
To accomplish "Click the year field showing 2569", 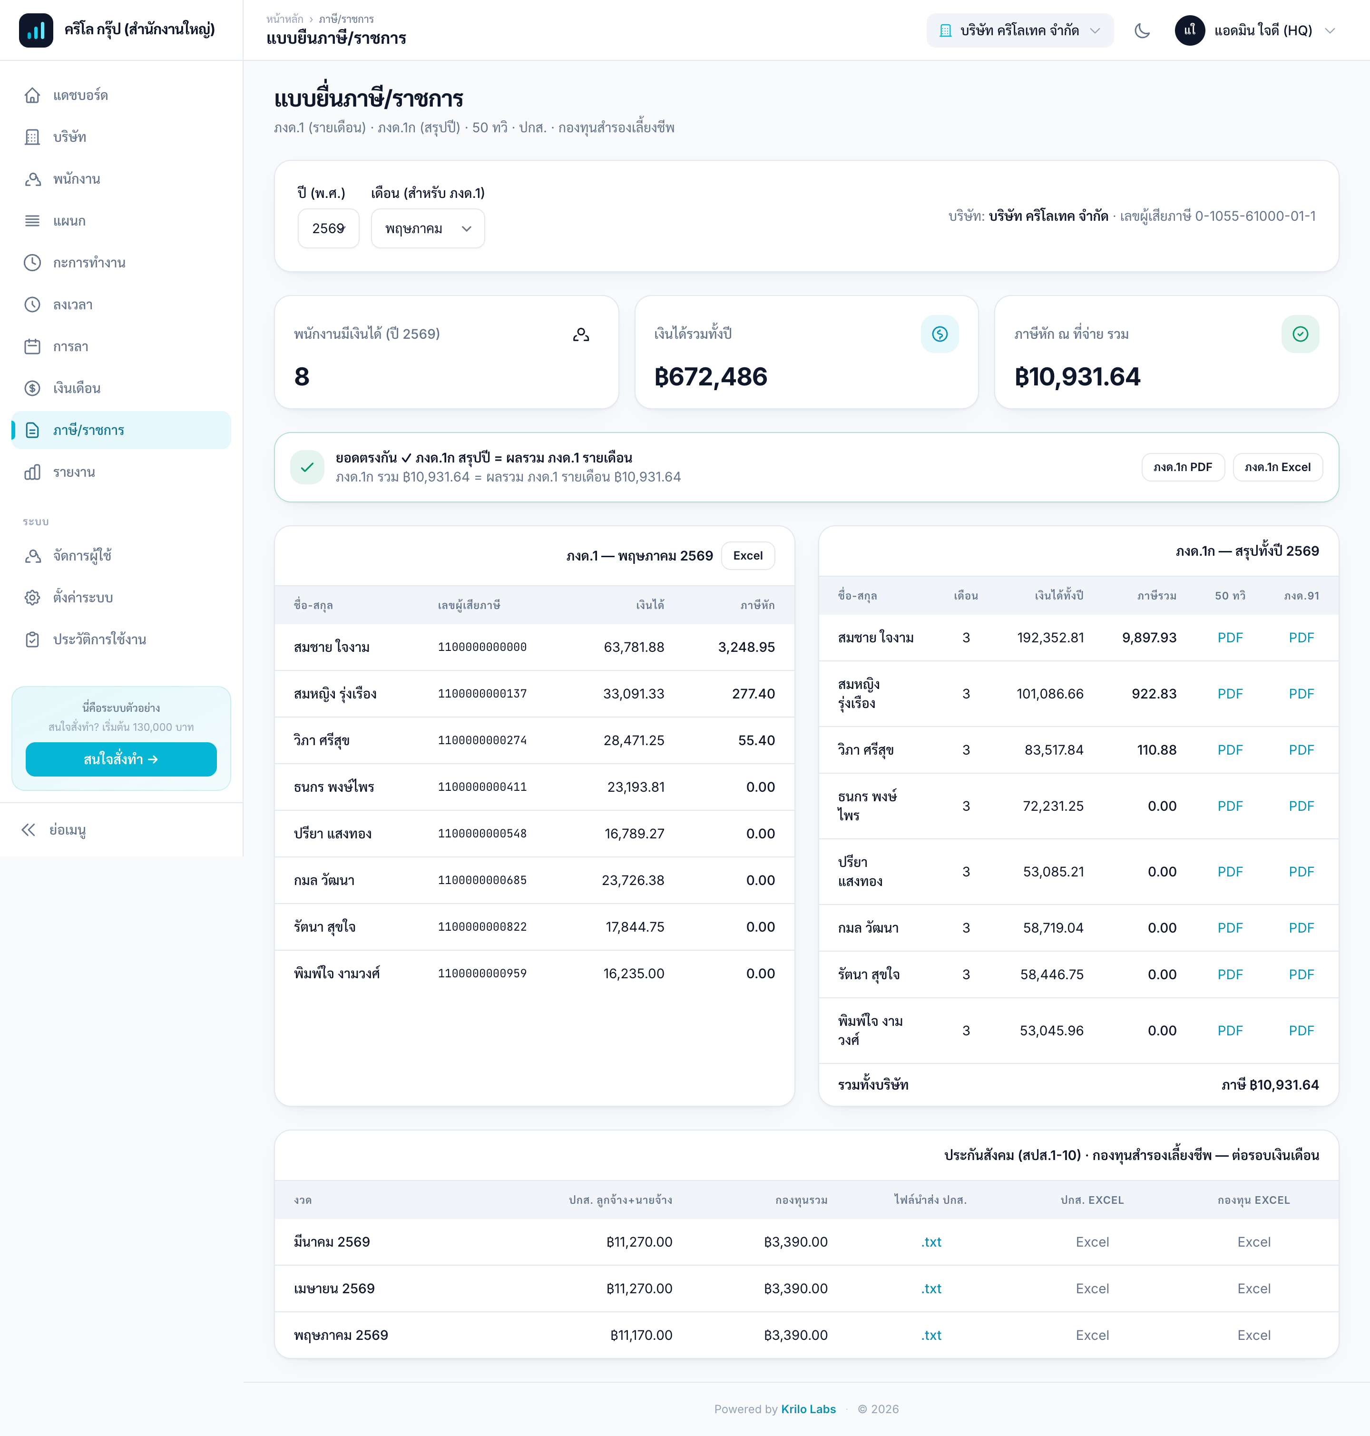I will point(329,228).
